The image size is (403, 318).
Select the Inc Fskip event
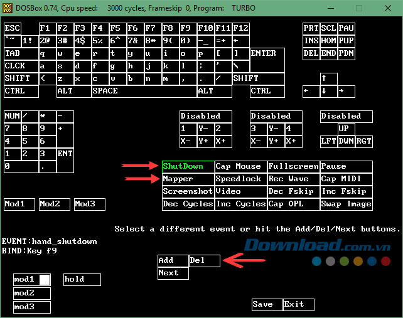[x=347, y=192]
